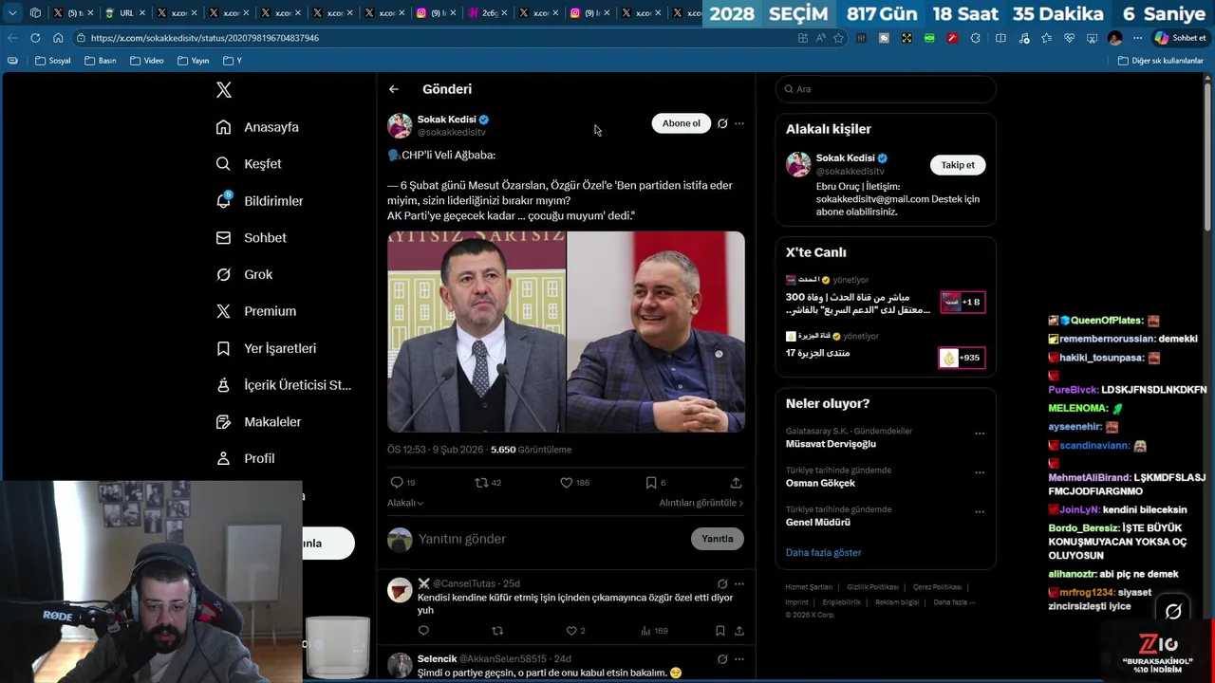This screenshot has height=683, width=1215.
Task: Open Premium in sidebar
Action: click(x=255, y=311)
